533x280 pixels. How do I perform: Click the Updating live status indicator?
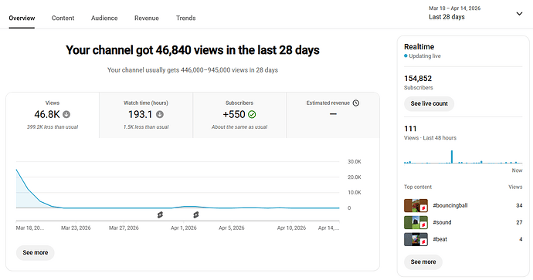point(423,56)
